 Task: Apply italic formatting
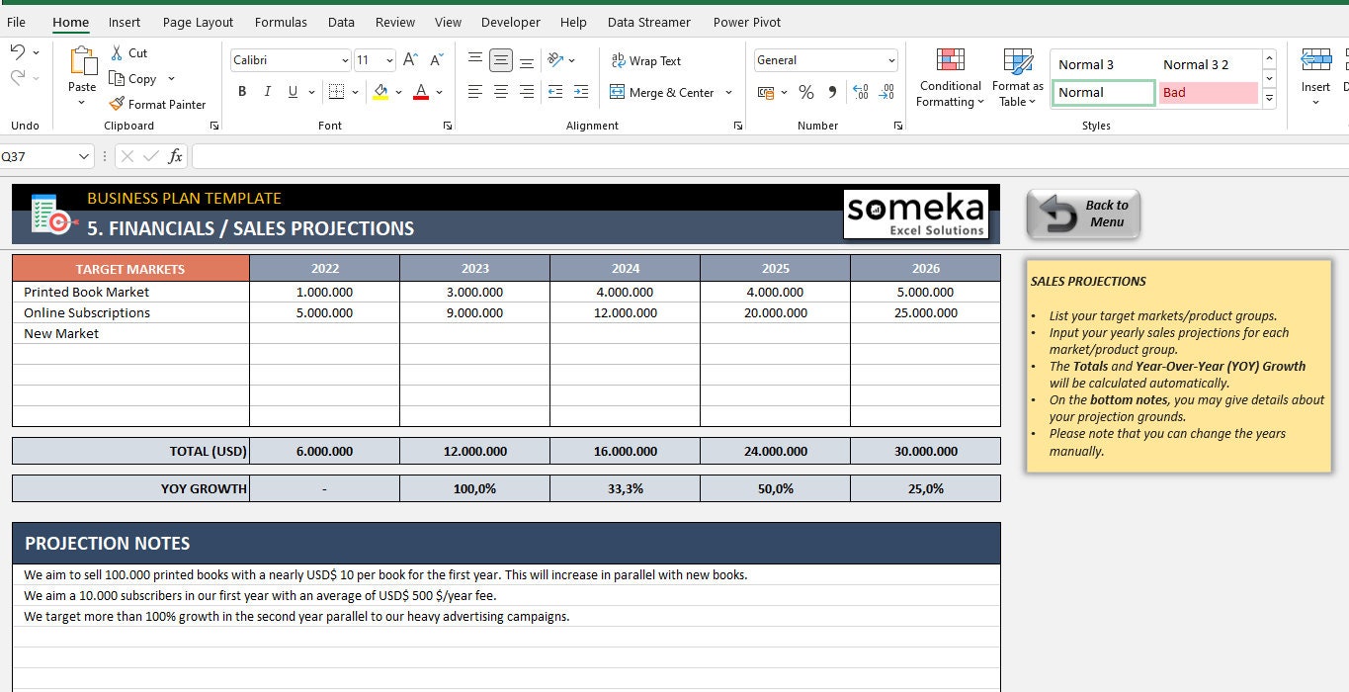[267, 91]
